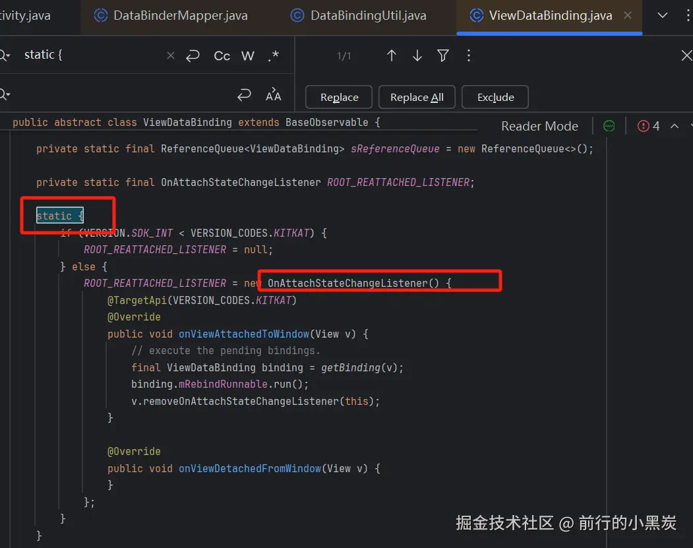Toggle Words (W) search option

pos(247,55)
